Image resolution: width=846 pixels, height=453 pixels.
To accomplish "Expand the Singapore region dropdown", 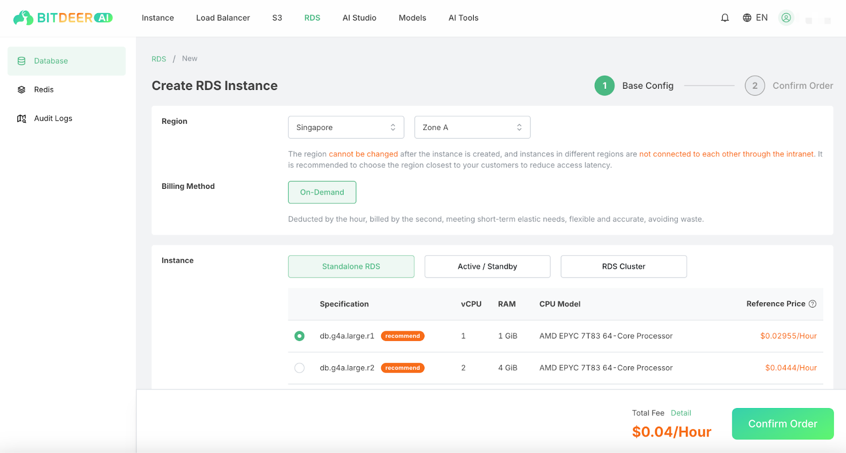I will 346,127.
